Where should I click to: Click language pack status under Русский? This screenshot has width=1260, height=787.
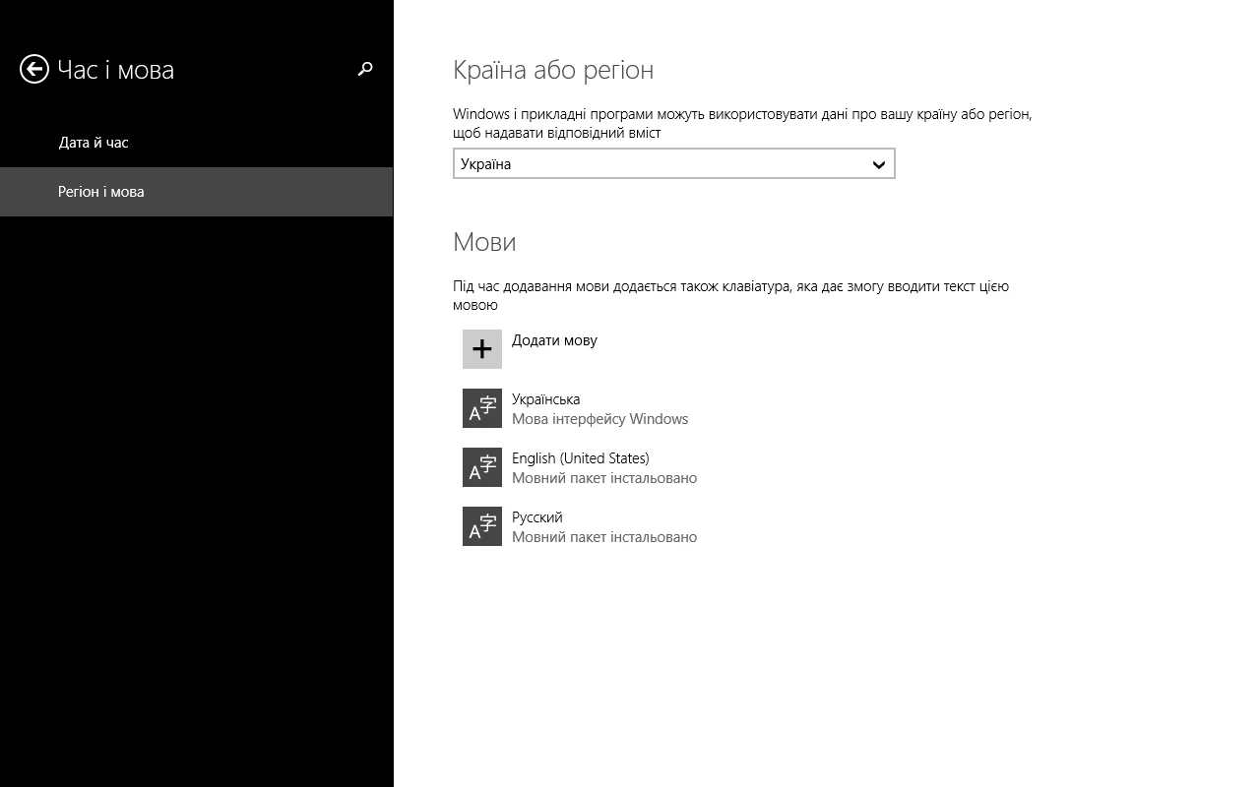pos(603,537)
